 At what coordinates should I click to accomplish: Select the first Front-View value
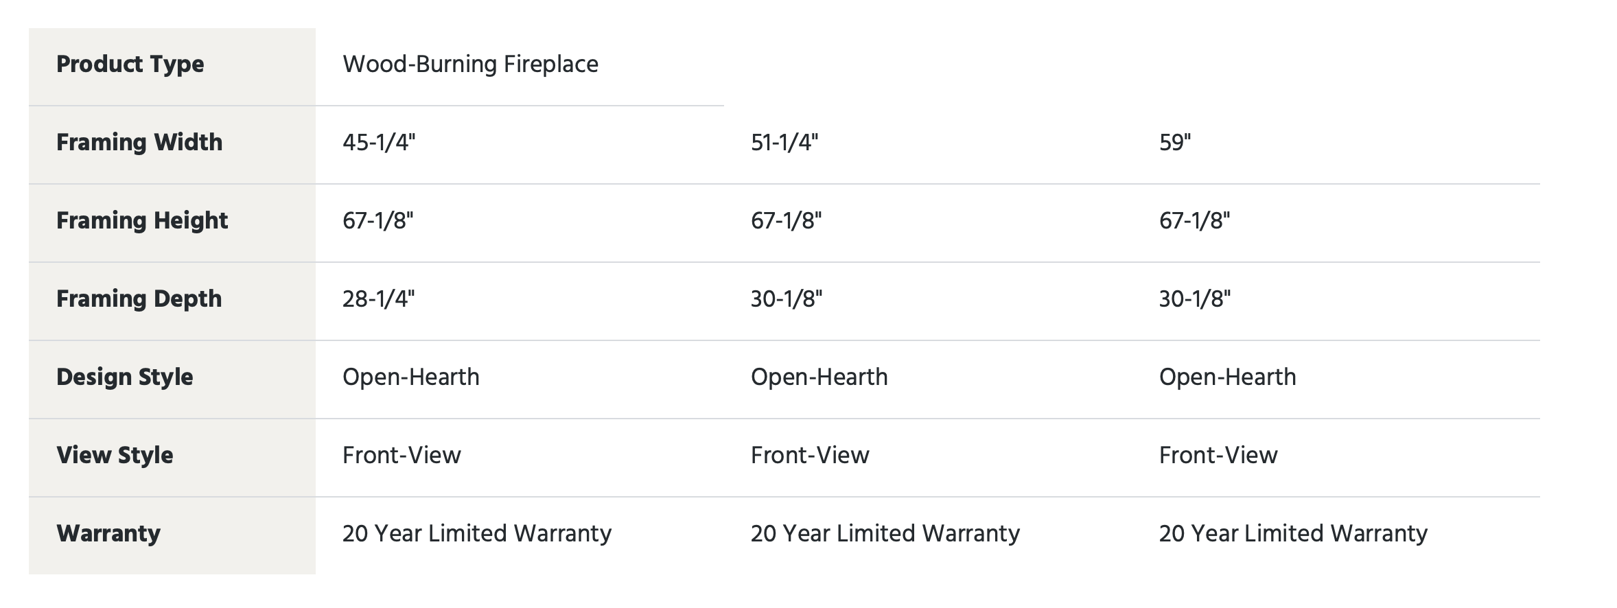pos(402,456)
